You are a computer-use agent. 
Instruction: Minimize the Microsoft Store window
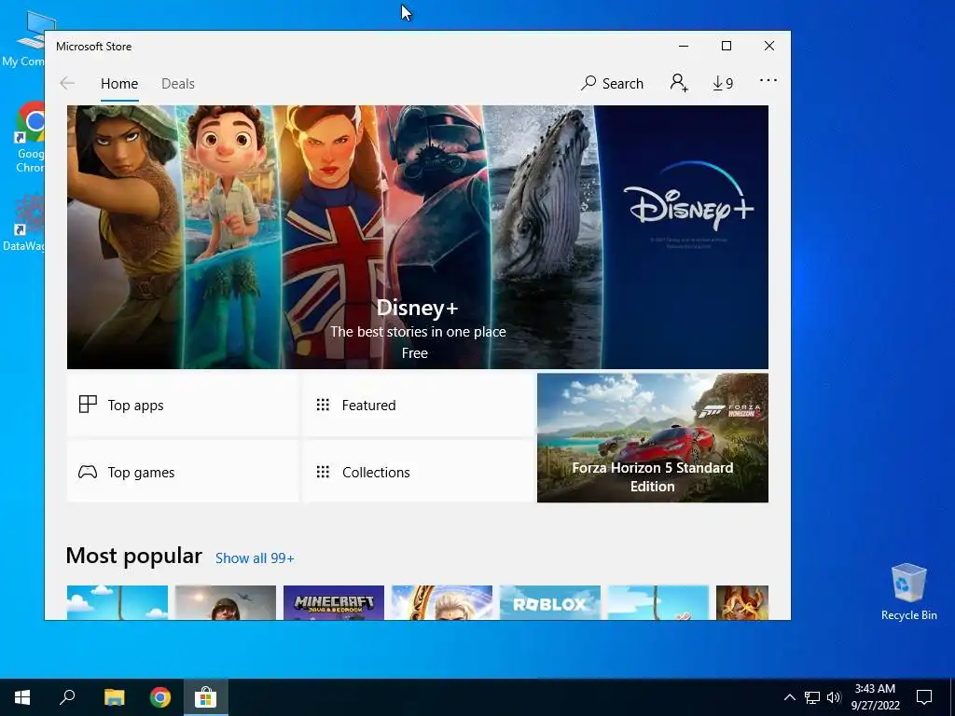(684, 47)
